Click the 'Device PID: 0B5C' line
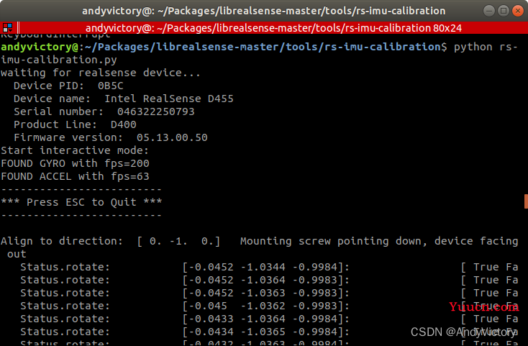Screen dimensions: 528x346 click(x=68, y=86)
